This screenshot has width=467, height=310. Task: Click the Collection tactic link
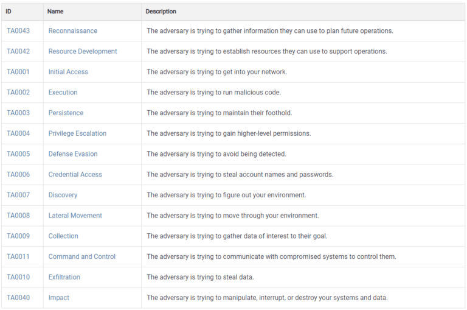(x=63, y=236)
